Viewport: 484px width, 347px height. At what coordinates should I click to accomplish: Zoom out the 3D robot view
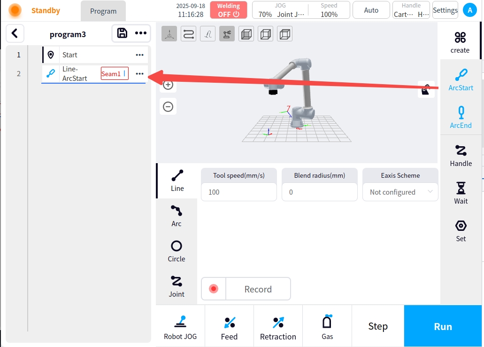tap(168, 107)
